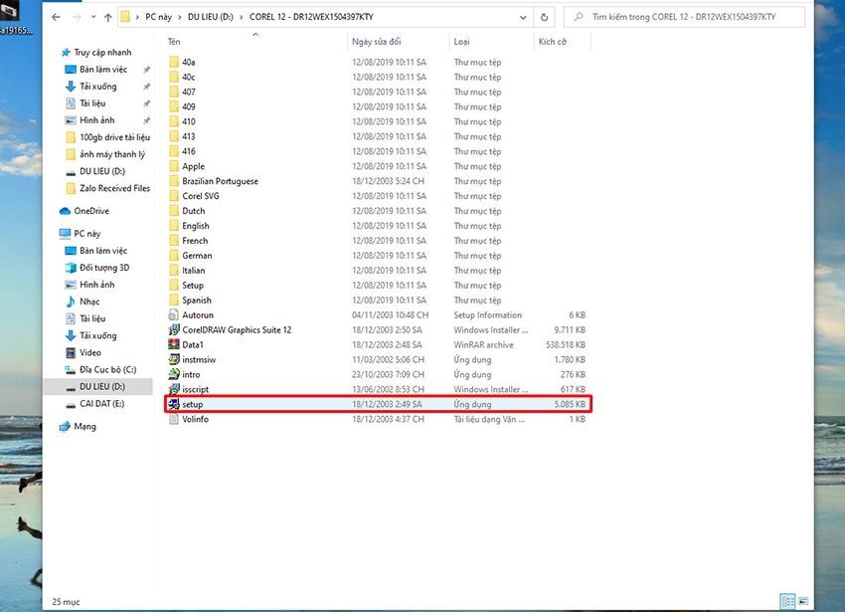Click PC này in the address breadcrumb
The image size is (845, 612).
coord(158,17)
